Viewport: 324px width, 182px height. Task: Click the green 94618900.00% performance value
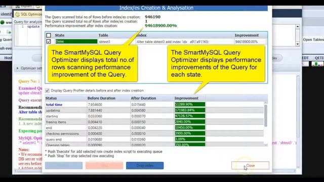tap(161, 26)
